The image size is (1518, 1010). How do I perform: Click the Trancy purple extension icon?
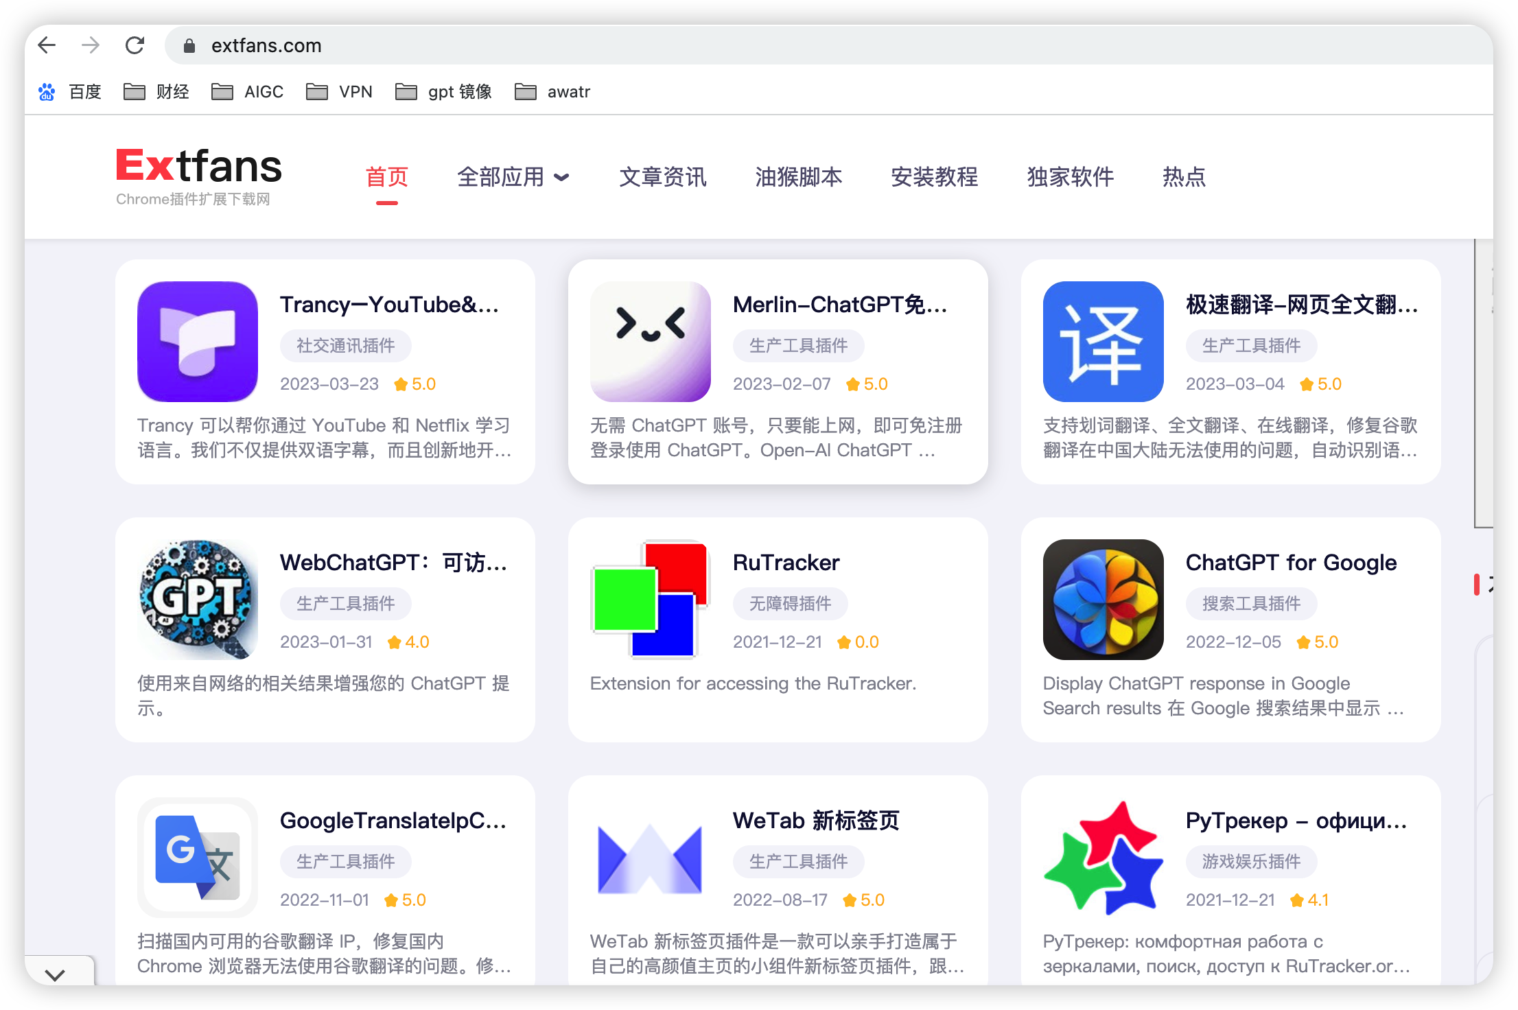(198, 341)
